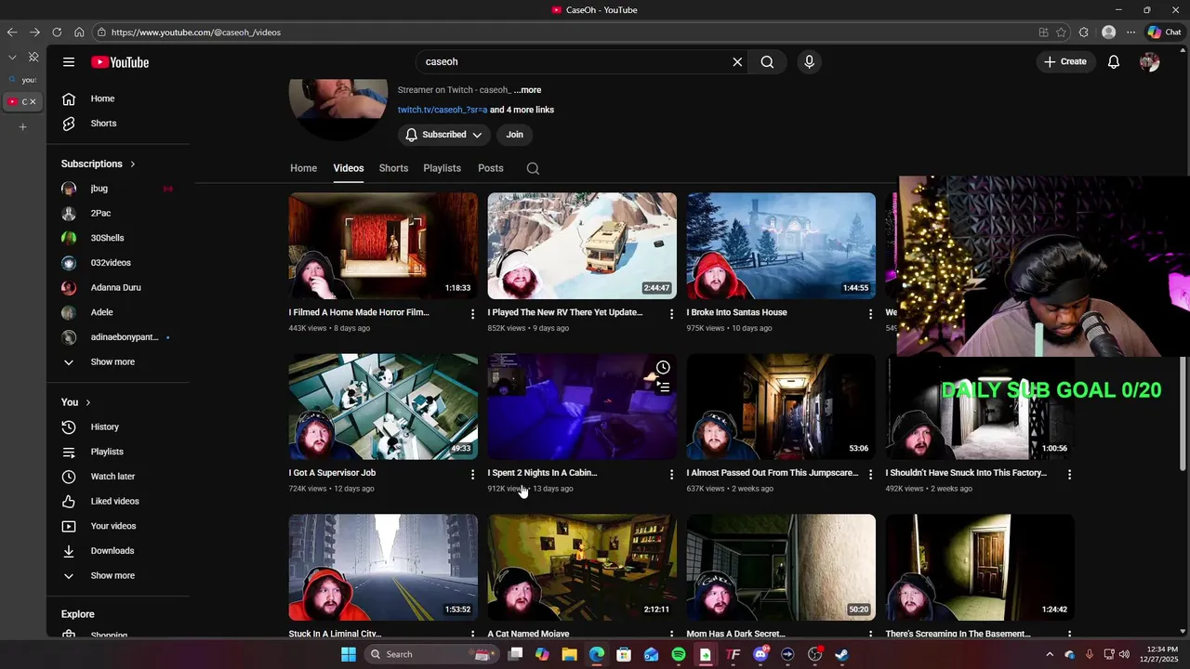Switch to the 'yout' browser tab

pyautogui.click(x=22, y=80)
